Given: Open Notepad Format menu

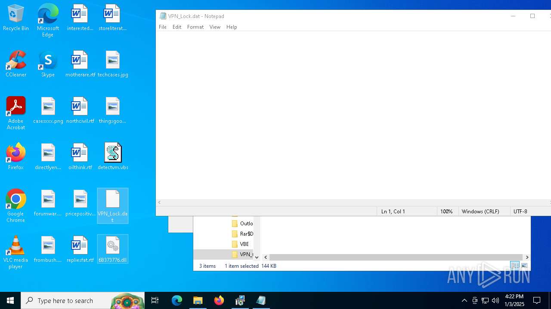Looking at the screenshot, I should tap(195, 27).
